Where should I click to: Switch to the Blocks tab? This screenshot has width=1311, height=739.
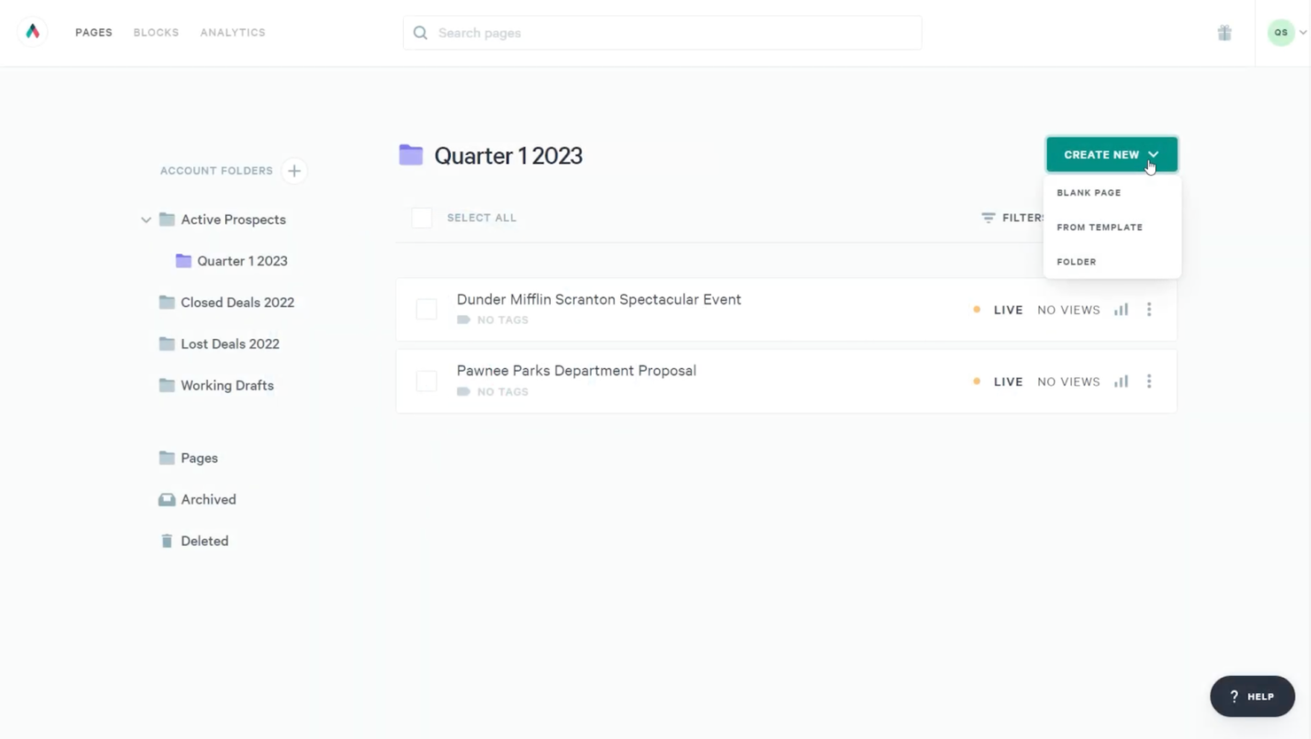(x=156, y=32)
